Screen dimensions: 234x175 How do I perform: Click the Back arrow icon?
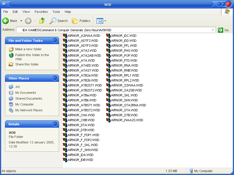(x=6, y=21)
